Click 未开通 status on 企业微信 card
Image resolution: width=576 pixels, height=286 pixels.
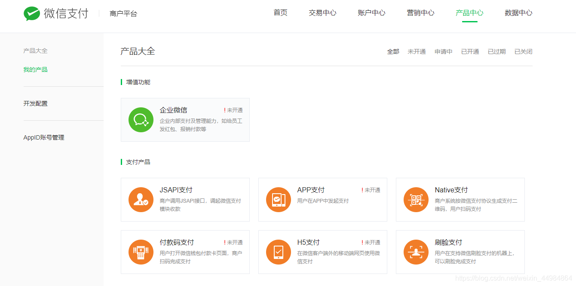tap(233, 110)
